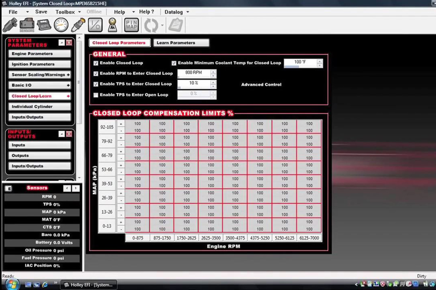Viewport: 436px width, 290px height.
Task: Click the gear shifter knob icon
Action: tap(113, 25)
